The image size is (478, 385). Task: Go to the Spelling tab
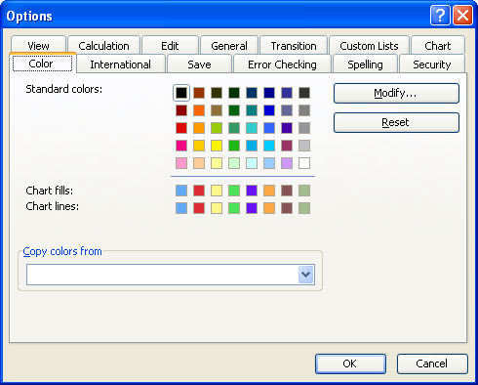point(365,64)
